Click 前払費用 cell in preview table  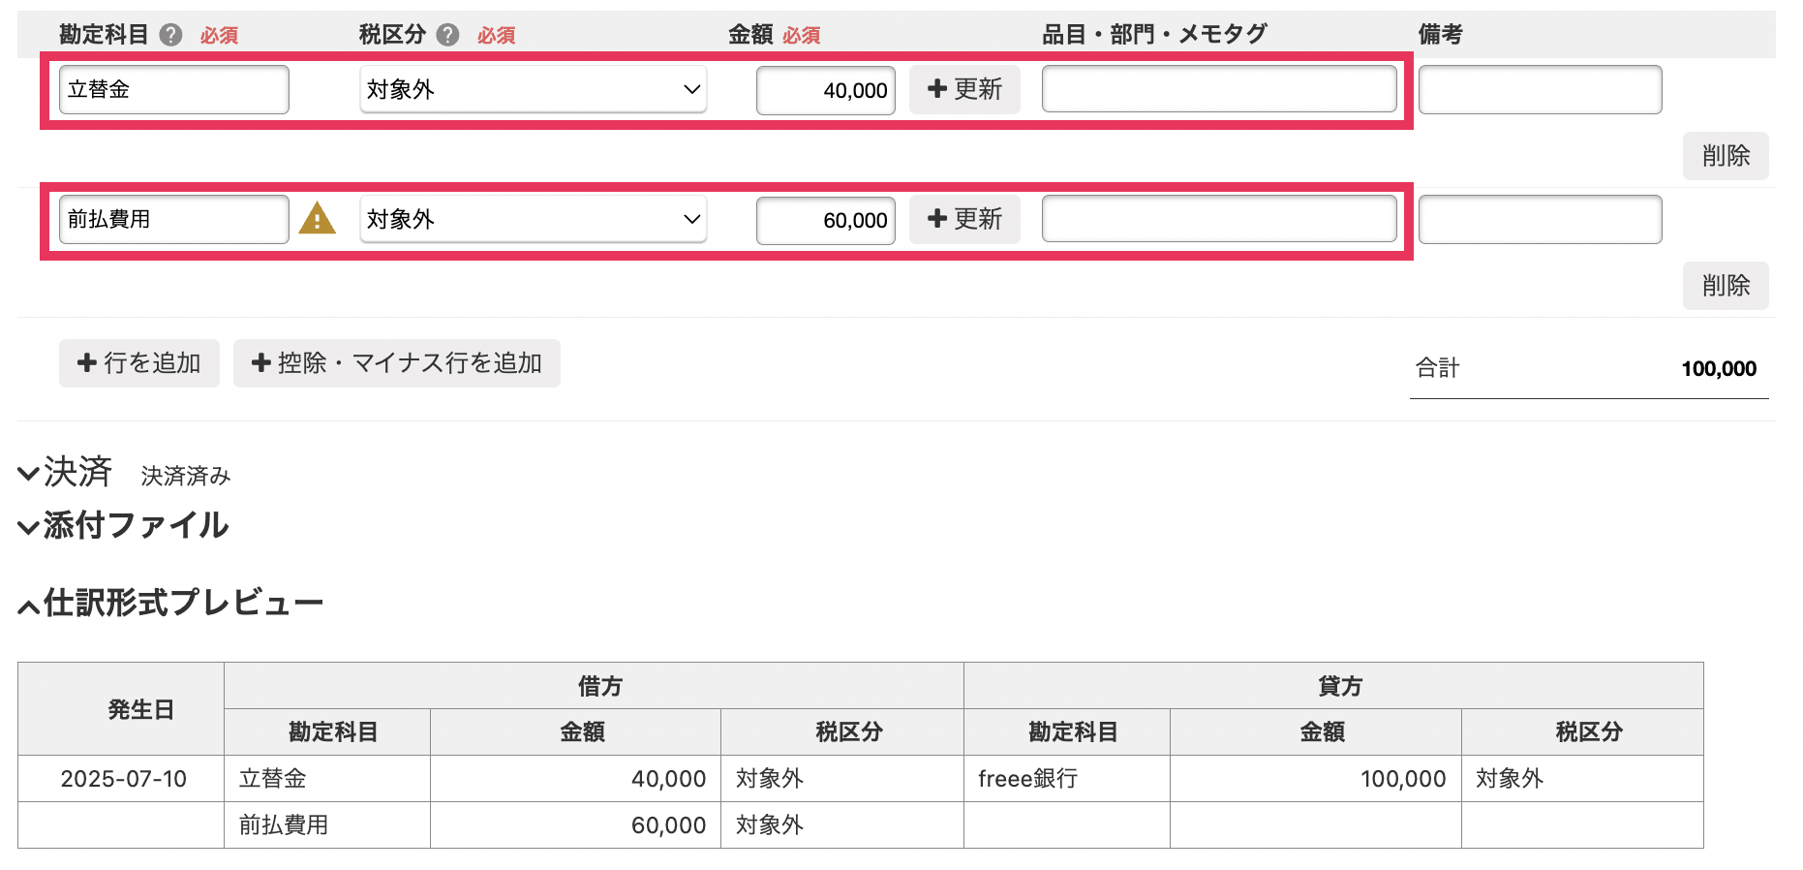tap(327, 825)
